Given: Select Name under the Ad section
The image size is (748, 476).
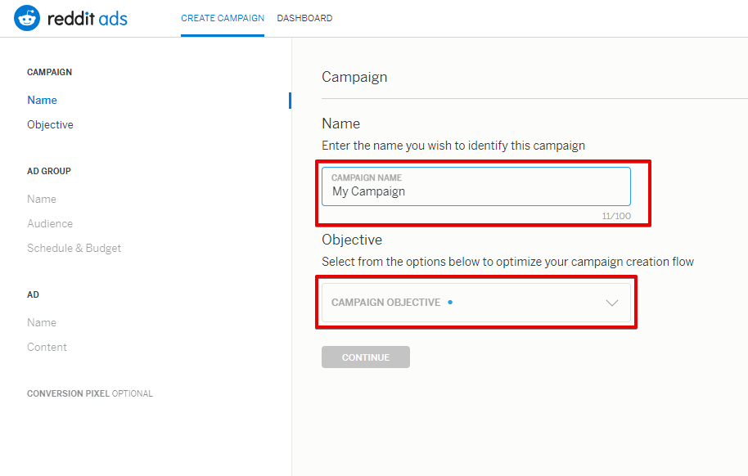Looking at the screenshot, I should click(42, 322).
